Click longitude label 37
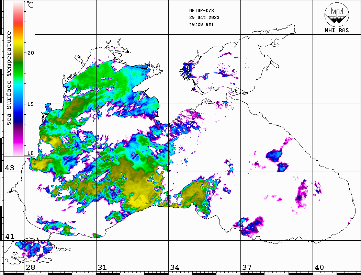 coord(247,267)
